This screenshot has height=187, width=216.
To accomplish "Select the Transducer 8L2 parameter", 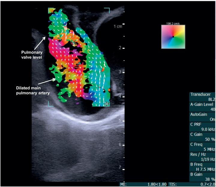I will point(202,97).
